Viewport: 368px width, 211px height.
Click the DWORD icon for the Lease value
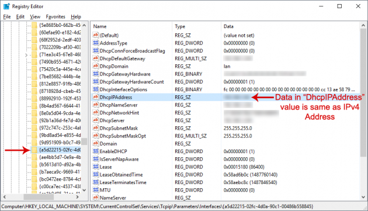click(x=96, y=167)
